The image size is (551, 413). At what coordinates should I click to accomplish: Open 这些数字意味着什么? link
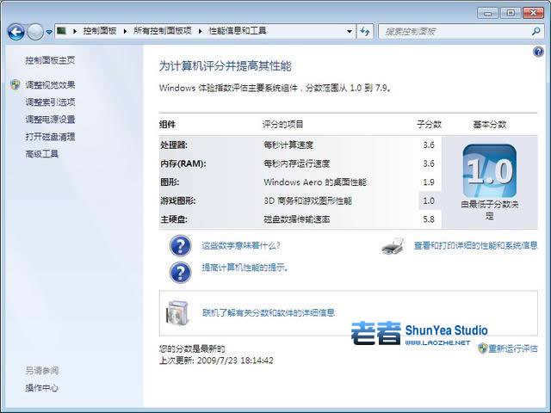coord(241,245)
